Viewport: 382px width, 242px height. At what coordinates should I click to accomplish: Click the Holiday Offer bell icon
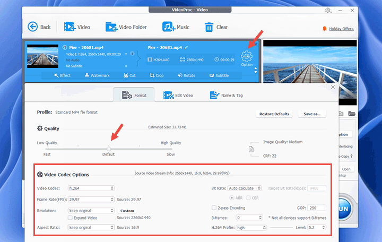tap(324, 29)
